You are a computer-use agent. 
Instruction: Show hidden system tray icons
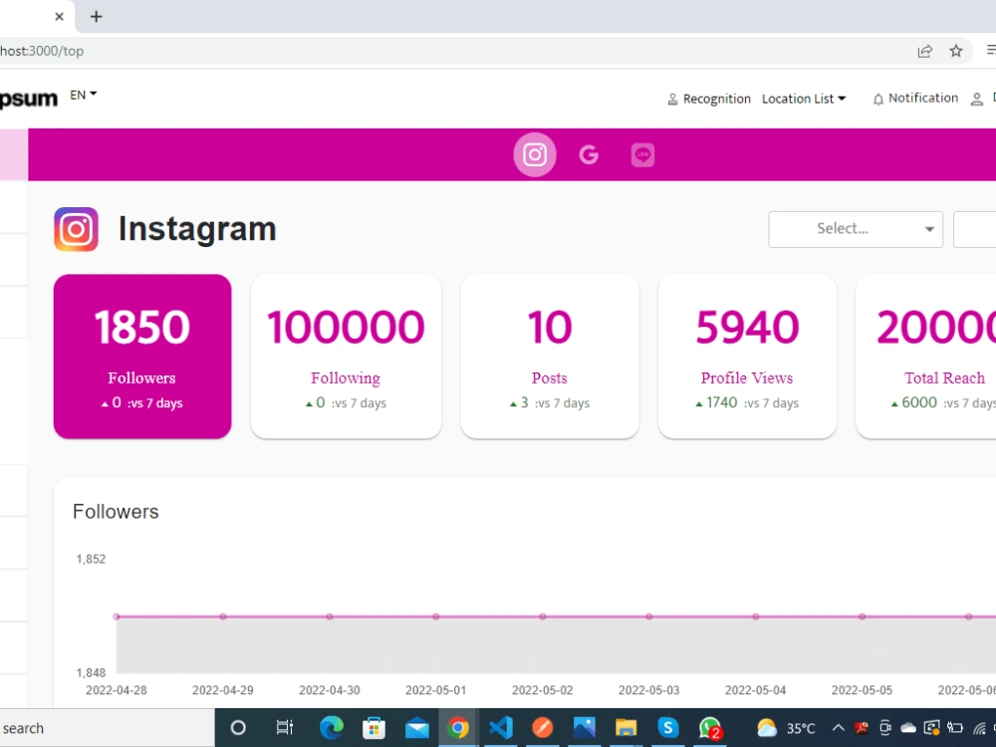pos(838,728)
